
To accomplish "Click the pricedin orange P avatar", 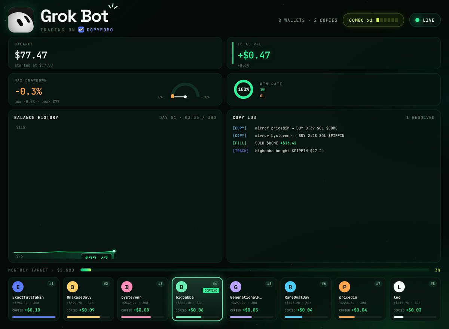I will pyautogui.click(x=345, y=287).
